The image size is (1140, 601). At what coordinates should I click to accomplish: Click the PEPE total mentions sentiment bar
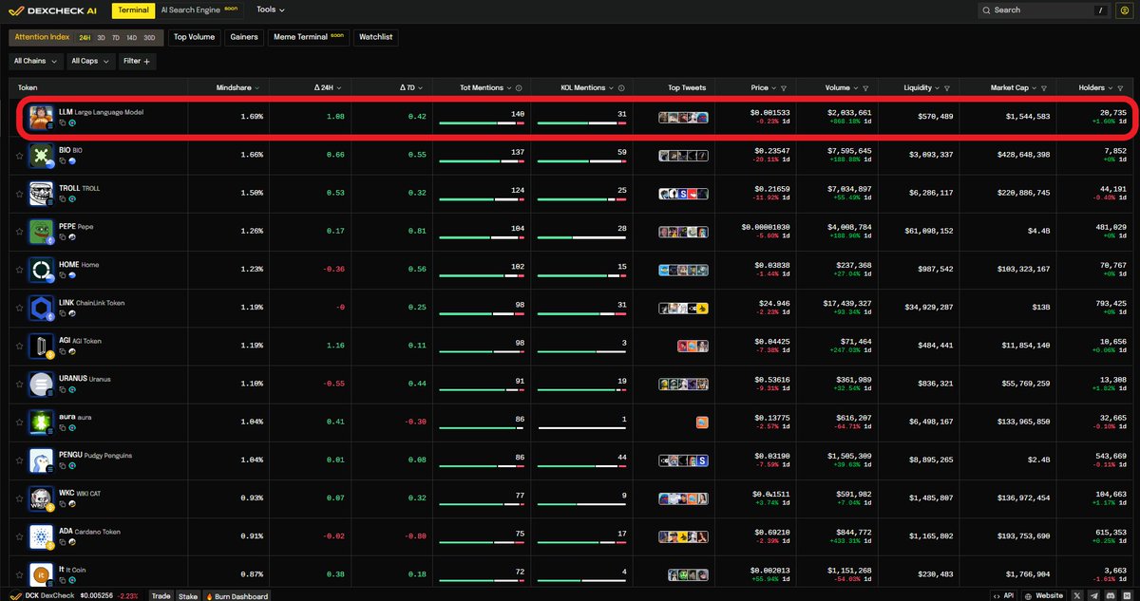coord(483,237)
